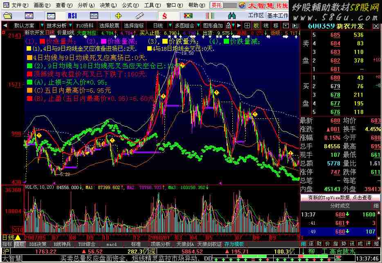This screenshot has width=382, height=263.
Task: Toggle the 细 detail tab in side panel bottom
Action: (303, 243)
